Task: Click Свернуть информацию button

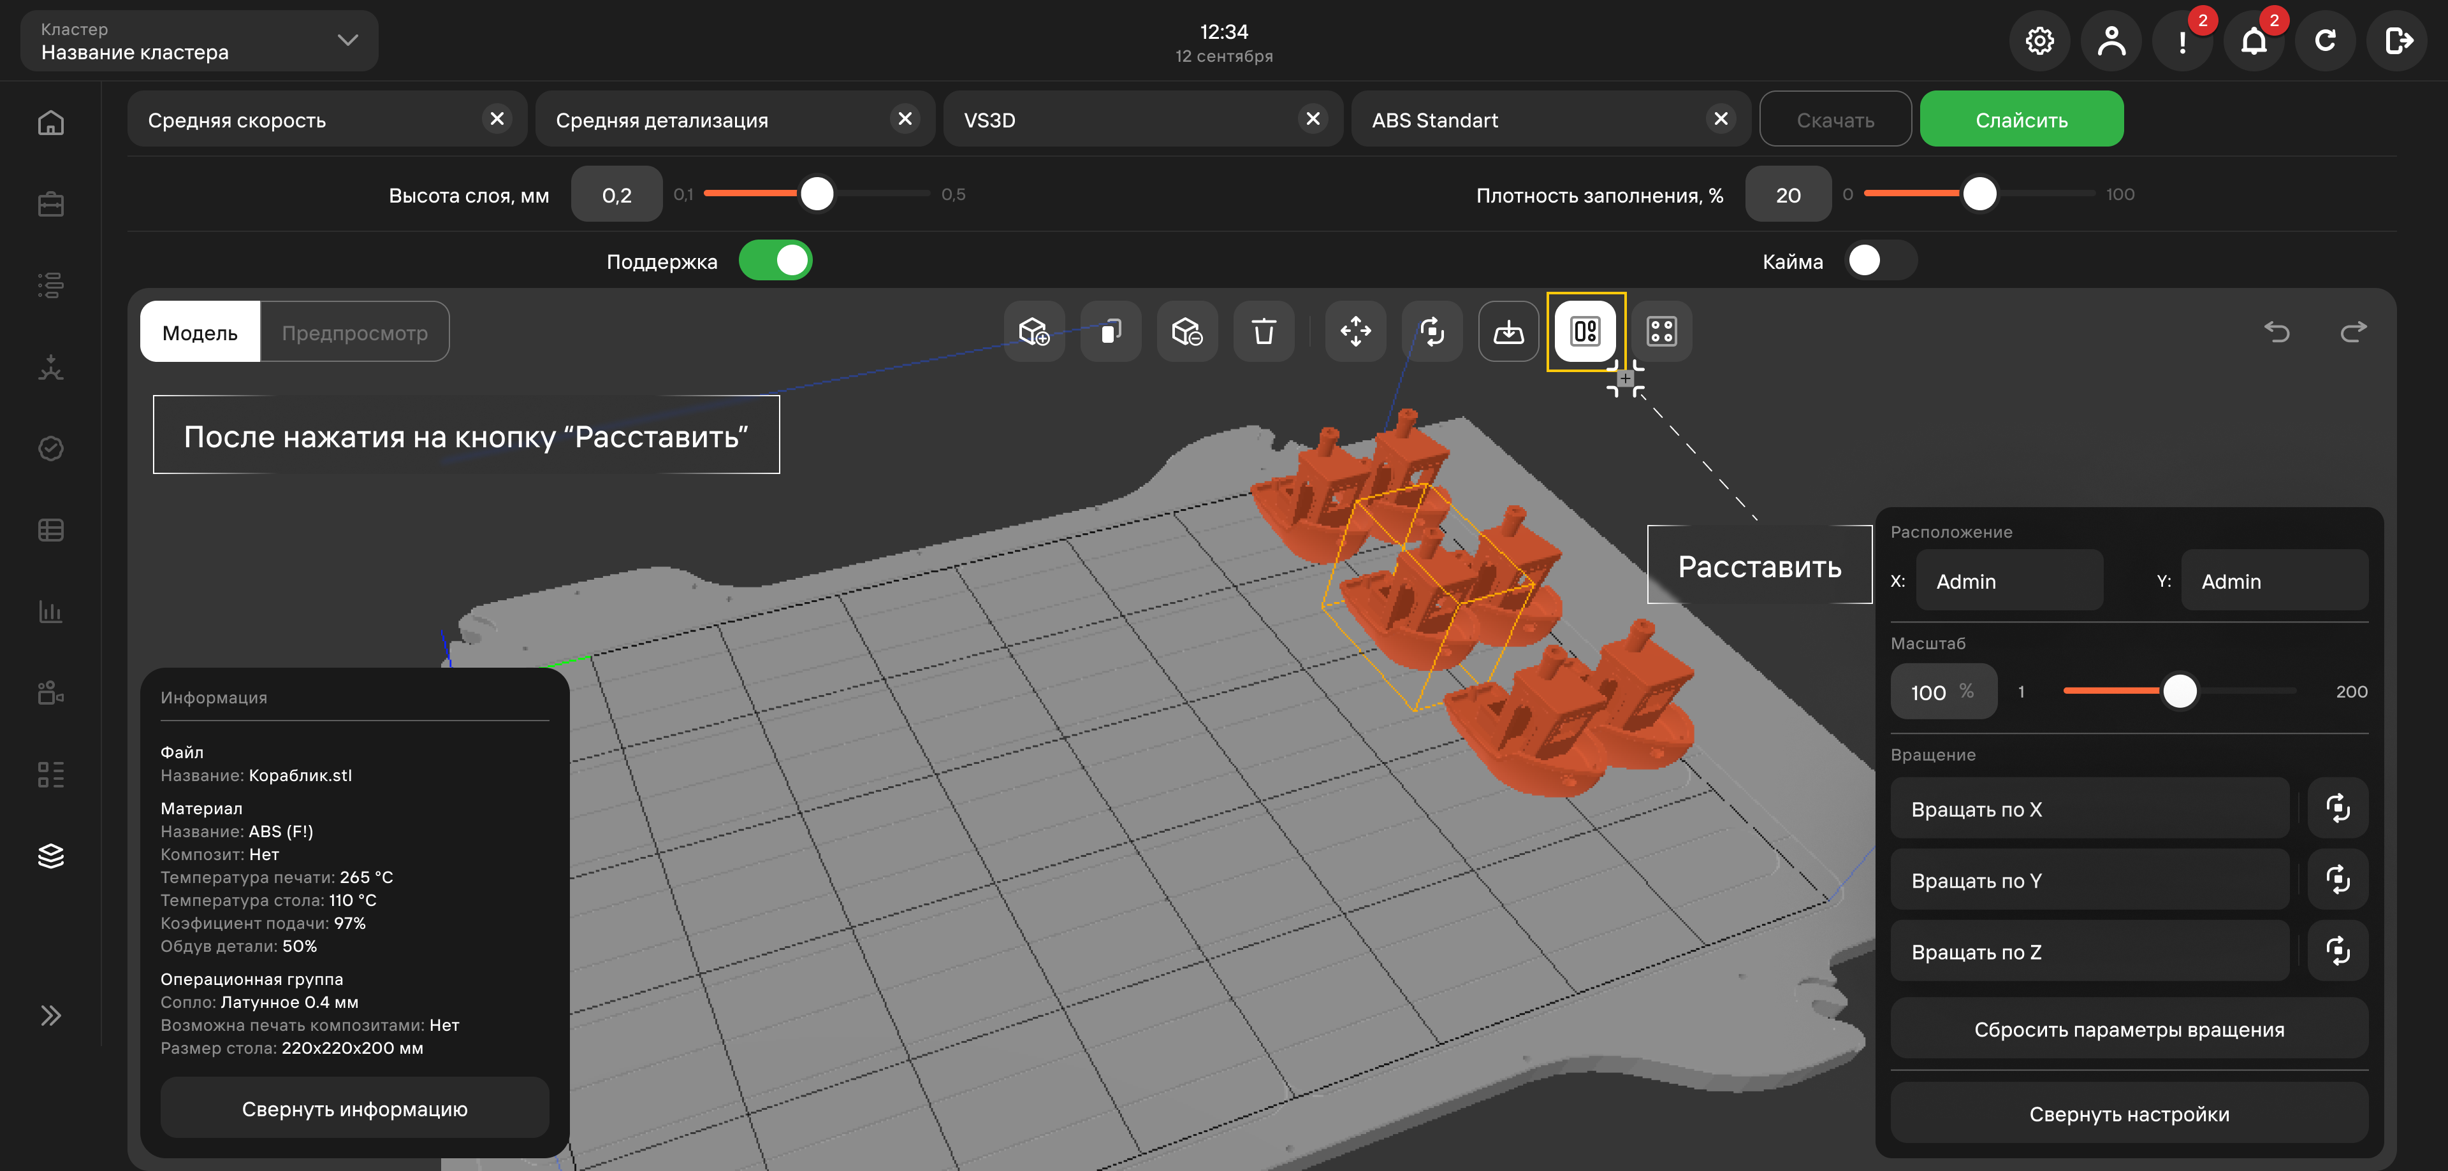Action: [x=354, y=1109]
